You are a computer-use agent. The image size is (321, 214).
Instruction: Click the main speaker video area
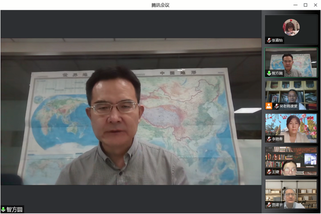click(131, 112)
